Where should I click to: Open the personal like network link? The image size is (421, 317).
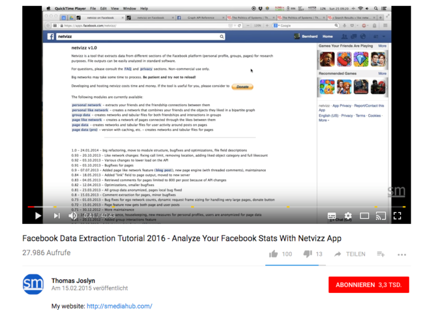tap(90, 110)
